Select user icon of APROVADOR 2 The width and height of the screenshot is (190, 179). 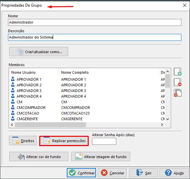click(x=13, y=85)
